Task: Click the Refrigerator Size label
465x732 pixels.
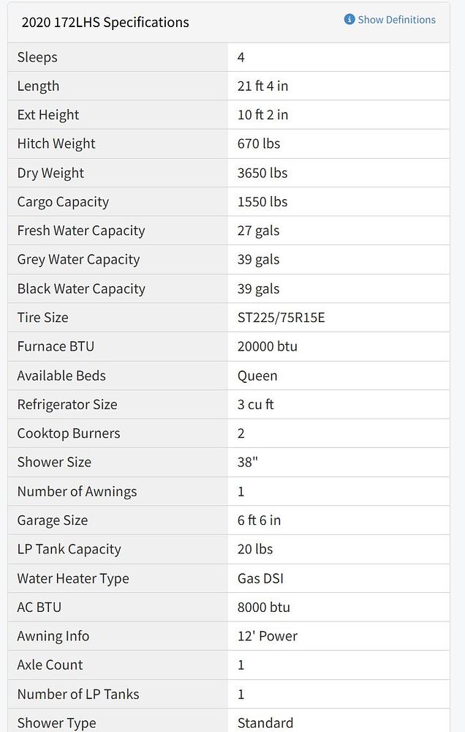Action: click(67, 404)
